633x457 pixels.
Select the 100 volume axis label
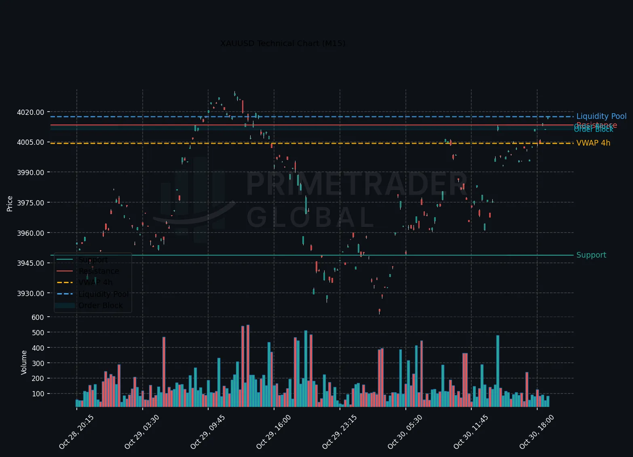(38, 394)
